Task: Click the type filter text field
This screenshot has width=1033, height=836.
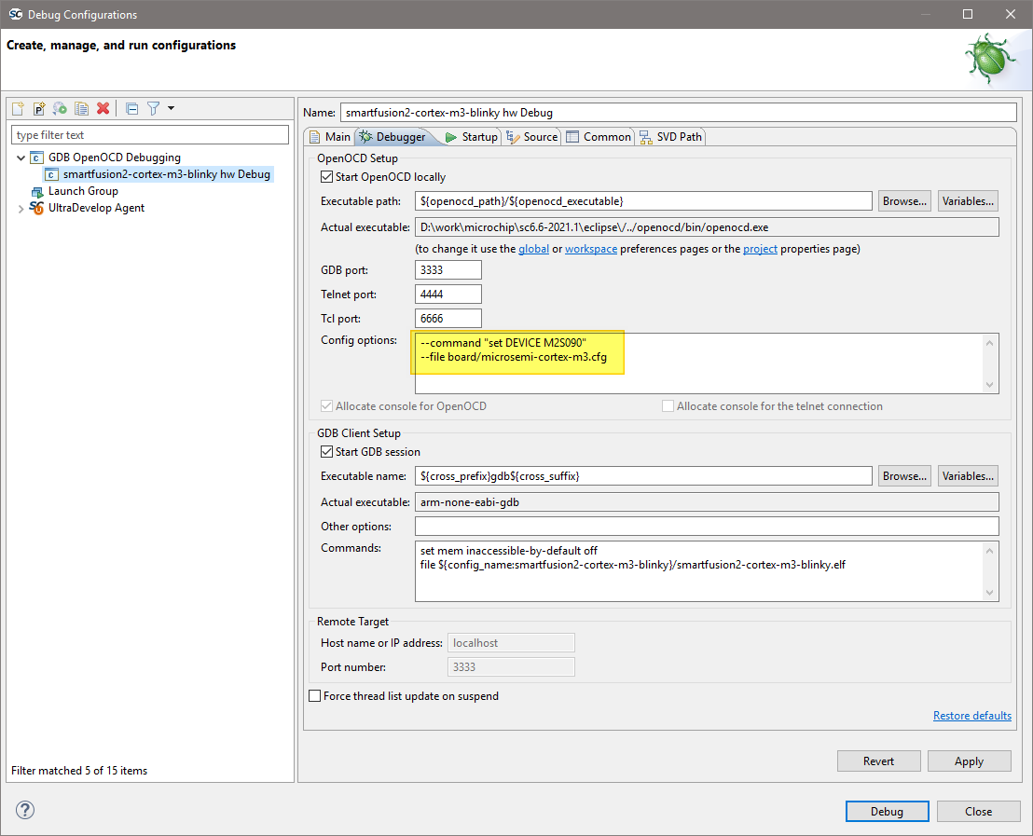Action: pos(150,135)
